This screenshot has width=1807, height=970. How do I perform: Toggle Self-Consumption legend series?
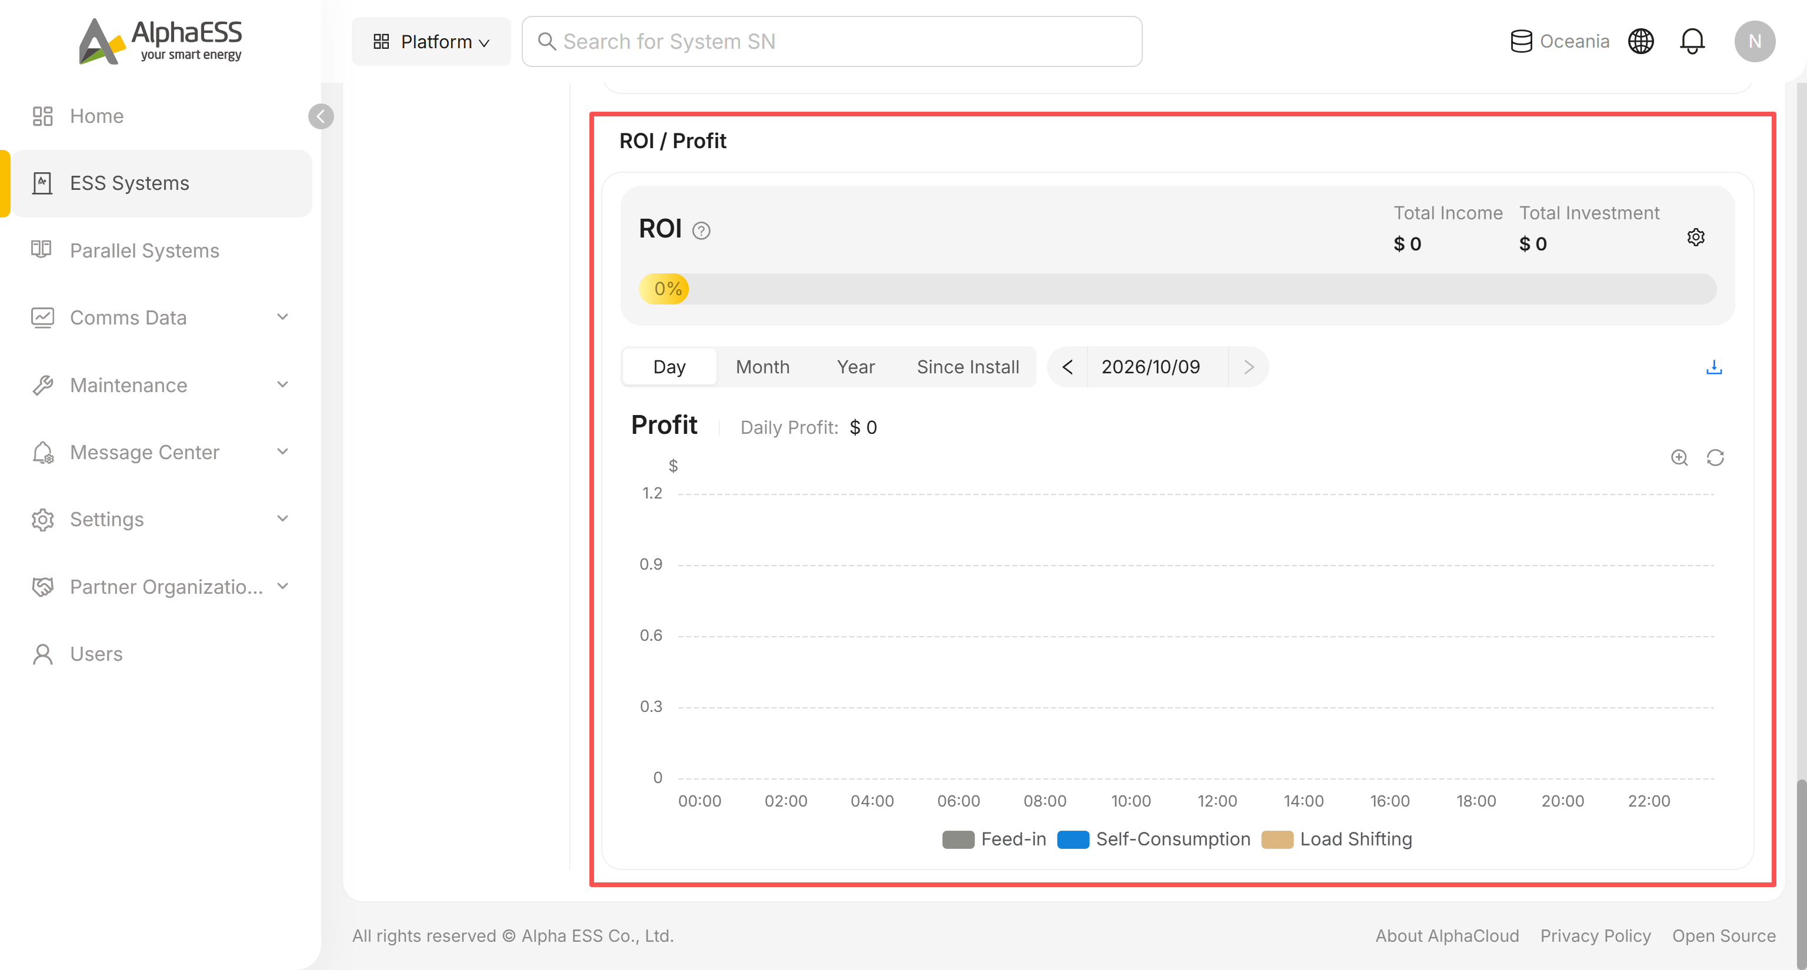1153,839
